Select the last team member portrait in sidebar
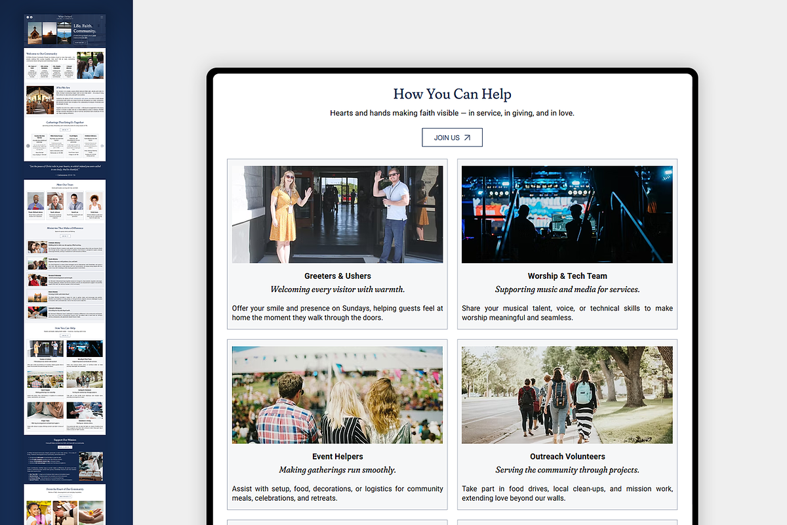Viewport: 787px width, 525px height. click(x=94, y=201)
